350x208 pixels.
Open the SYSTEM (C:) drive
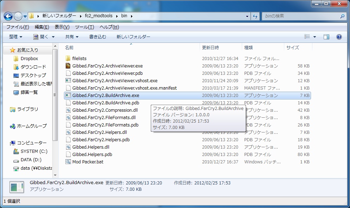(x=34, y=151)
